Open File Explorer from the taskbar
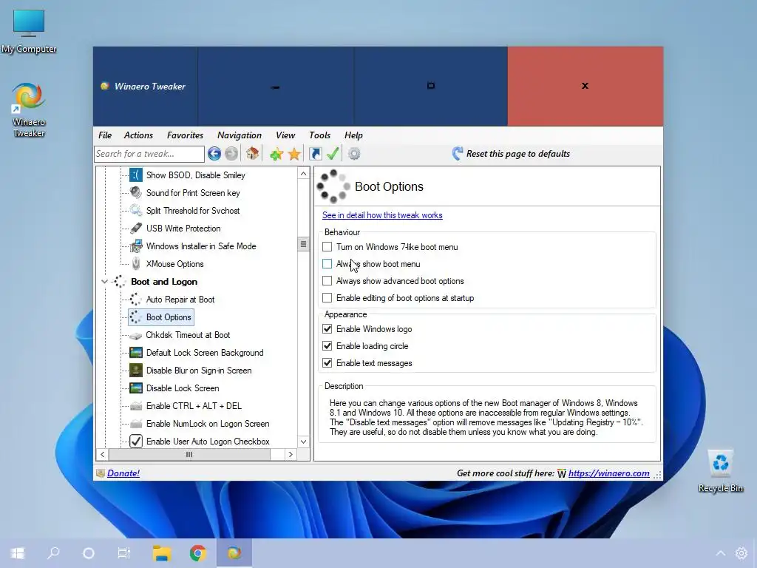This screenshot has width=757, height=568. point(162,553)
